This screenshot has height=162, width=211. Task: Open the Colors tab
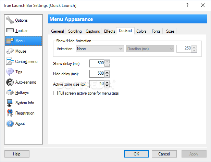pos(141,31)
